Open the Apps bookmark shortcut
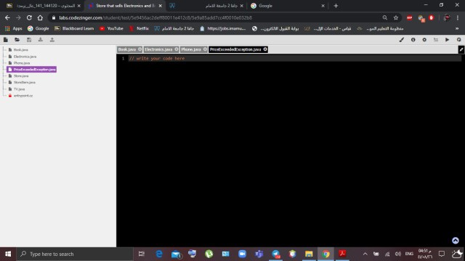Viewport: 465px width, 261px height. tap(13, 28)
